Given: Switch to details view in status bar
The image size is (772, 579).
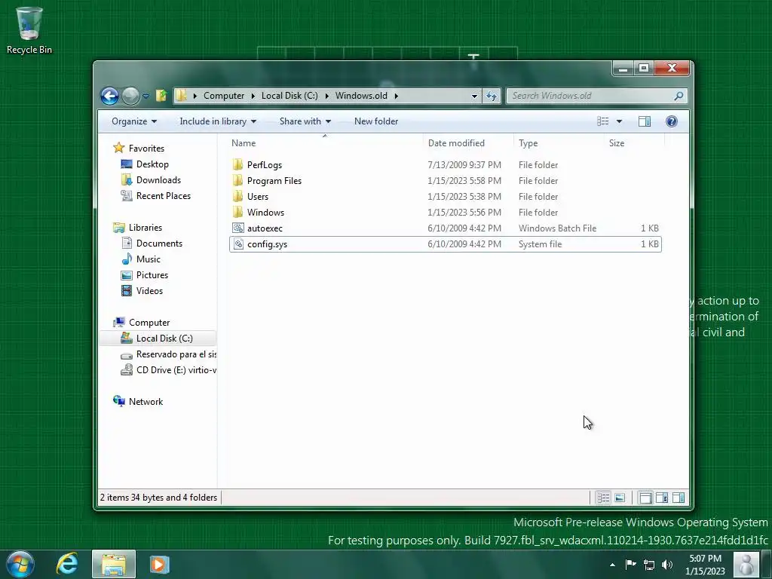Looking at the screenshot, I should tap(603, 498).
